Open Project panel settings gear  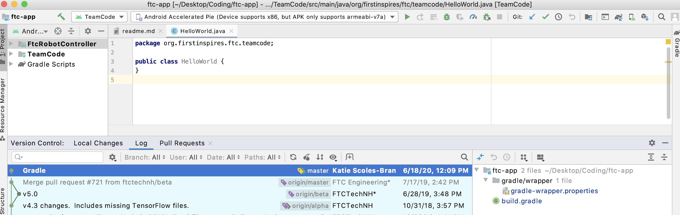[x=88, y=31]
